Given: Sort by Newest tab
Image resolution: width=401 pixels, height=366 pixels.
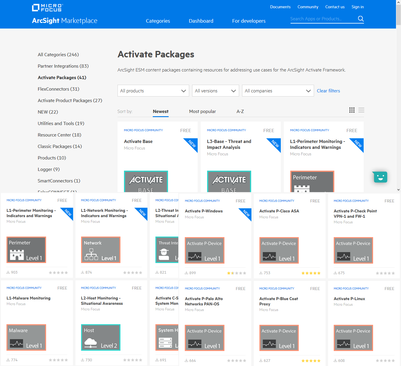Looking at the screenshot, I should click(x=161, y=112).
